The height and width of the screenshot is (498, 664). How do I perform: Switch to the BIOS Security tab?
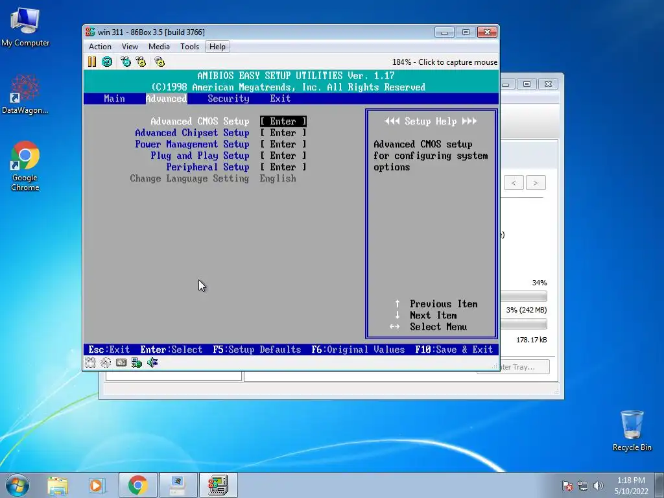228,99
